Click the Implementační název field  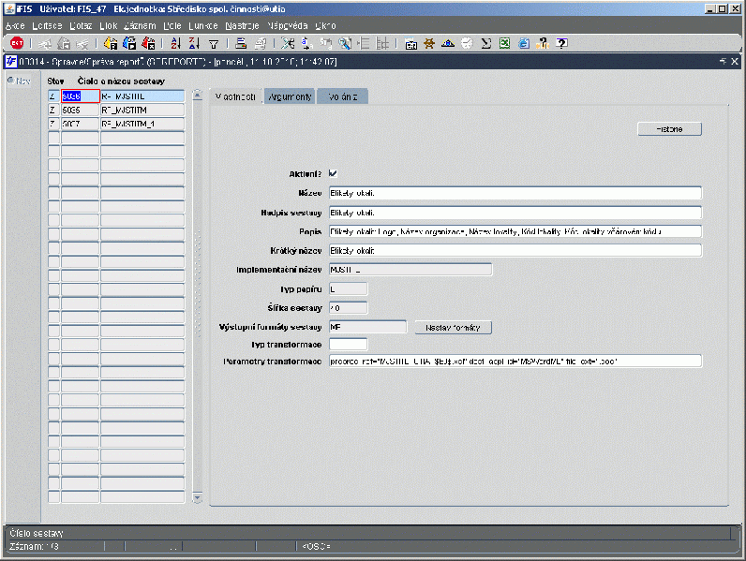click(x=410, y=270)
